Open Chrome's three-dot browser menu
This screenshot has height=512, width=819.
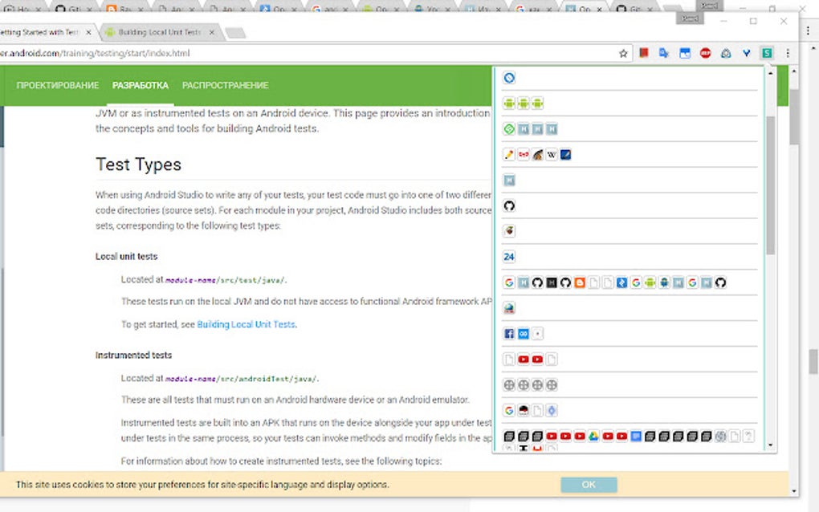click(x=788, y=53)
